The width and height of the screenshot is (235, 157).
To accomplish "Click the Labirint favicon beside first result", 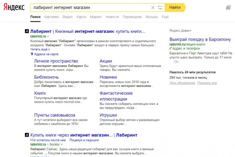I will coord(27,31).
